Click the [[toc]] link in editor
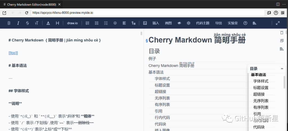The image size is (288, 131). tap(13, 53)
